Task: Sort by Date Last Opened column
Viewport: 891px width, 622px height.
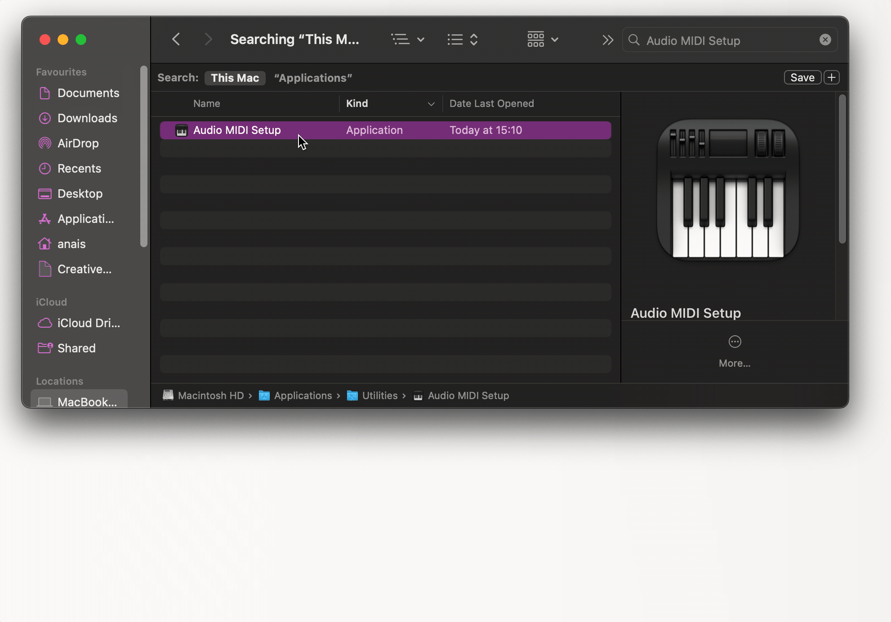Action: [491, 104]
